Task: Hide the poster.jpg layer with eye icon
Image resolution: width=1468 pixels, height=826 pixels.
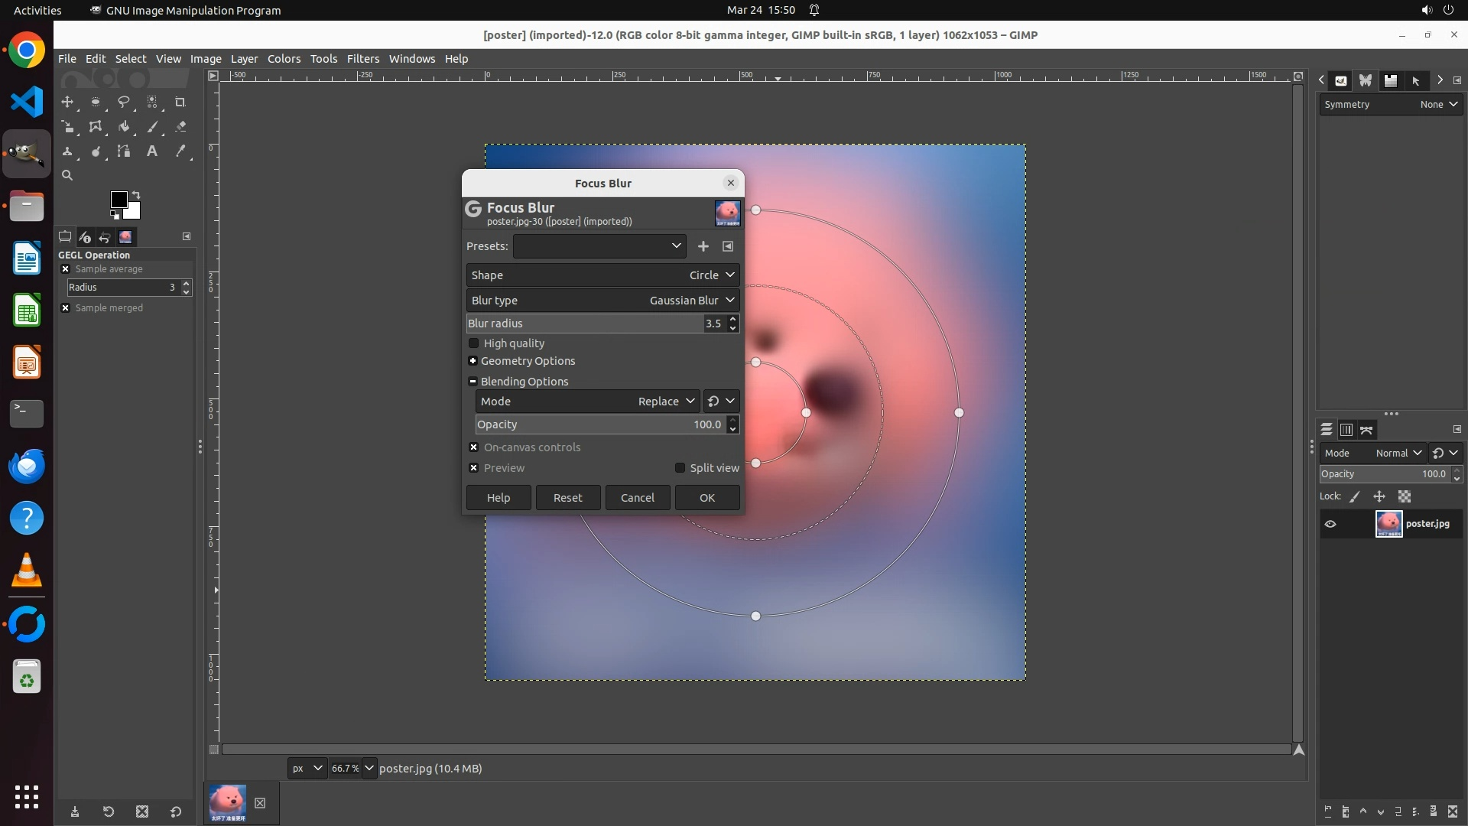Action: point(1330,524)
